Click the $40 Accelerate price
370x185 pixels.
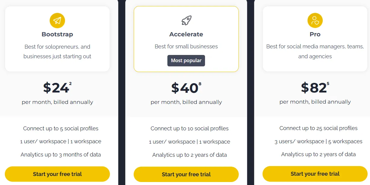pyautogui.click(x=185, y=88)
